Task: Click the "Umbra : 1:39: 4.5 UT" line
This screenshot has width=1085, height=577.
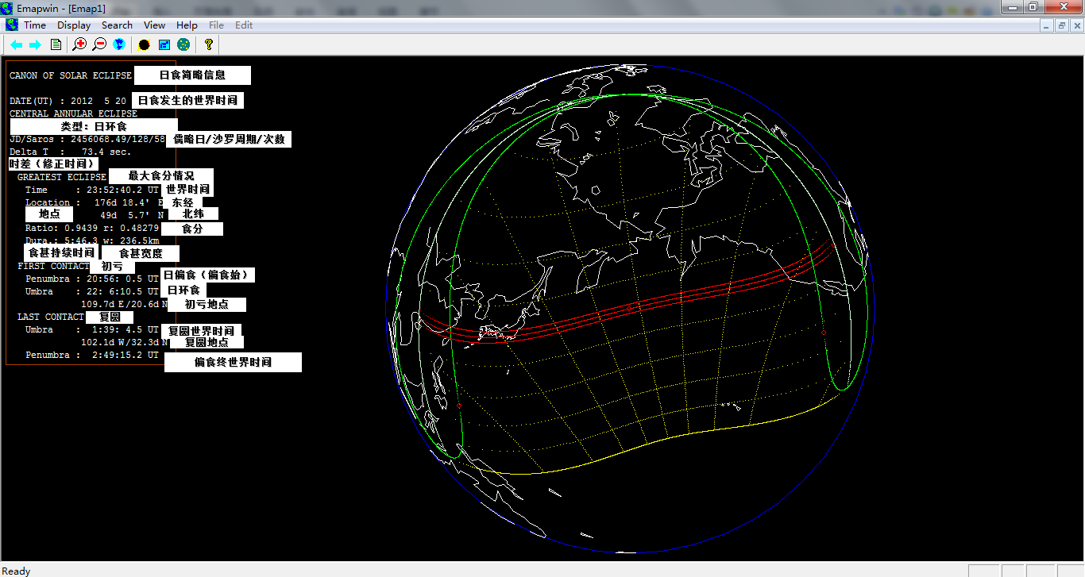Action: point(92,329)
